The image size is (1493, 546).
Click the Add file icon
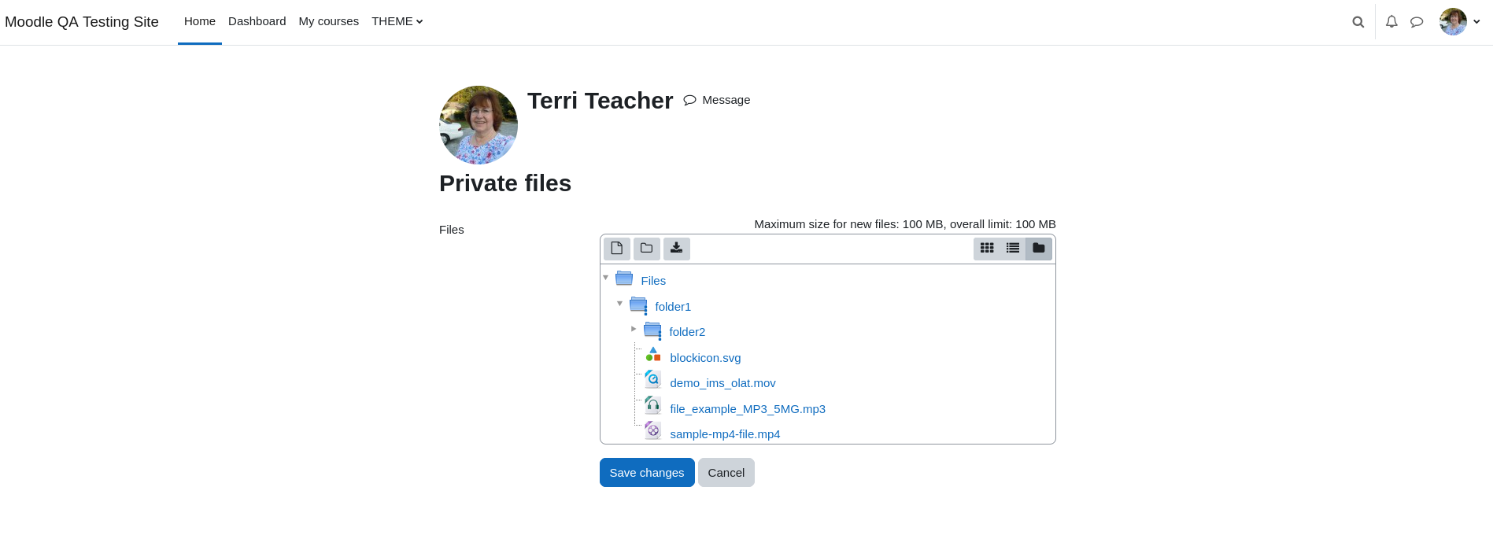[x=617, y=249]
